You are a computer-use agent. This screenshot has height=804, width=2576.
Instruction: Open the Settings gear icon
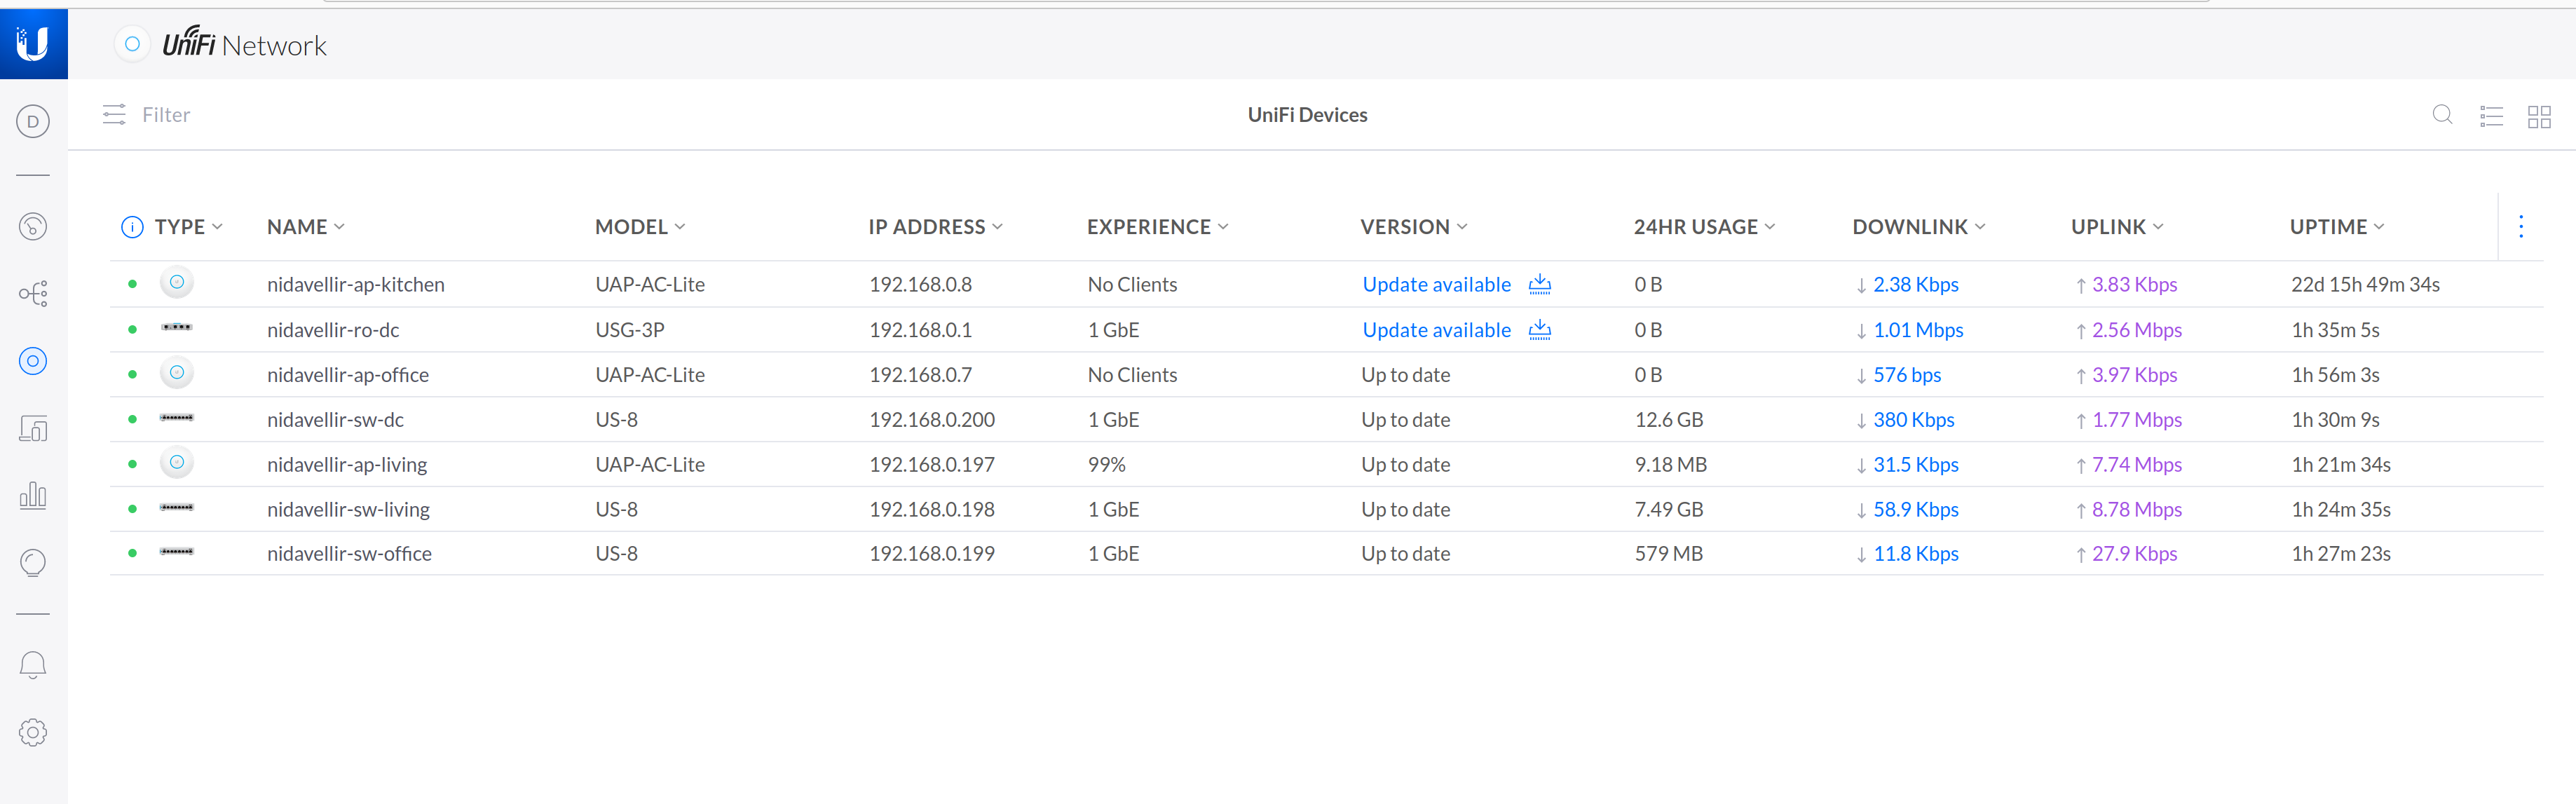pos(33,732)
